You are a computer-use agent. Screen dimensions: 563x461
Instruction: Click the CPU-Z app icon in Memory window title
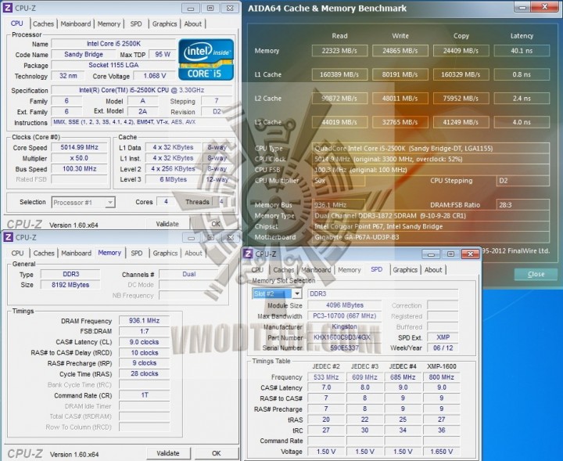[8, 237]
